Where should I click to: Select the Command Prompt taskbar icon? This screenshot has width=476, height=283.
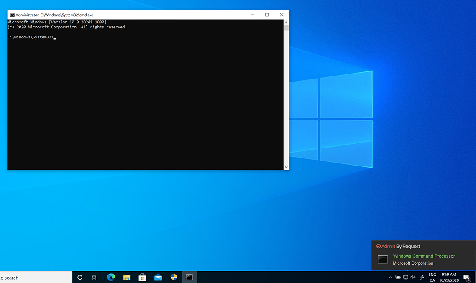[x=189, y=277]
